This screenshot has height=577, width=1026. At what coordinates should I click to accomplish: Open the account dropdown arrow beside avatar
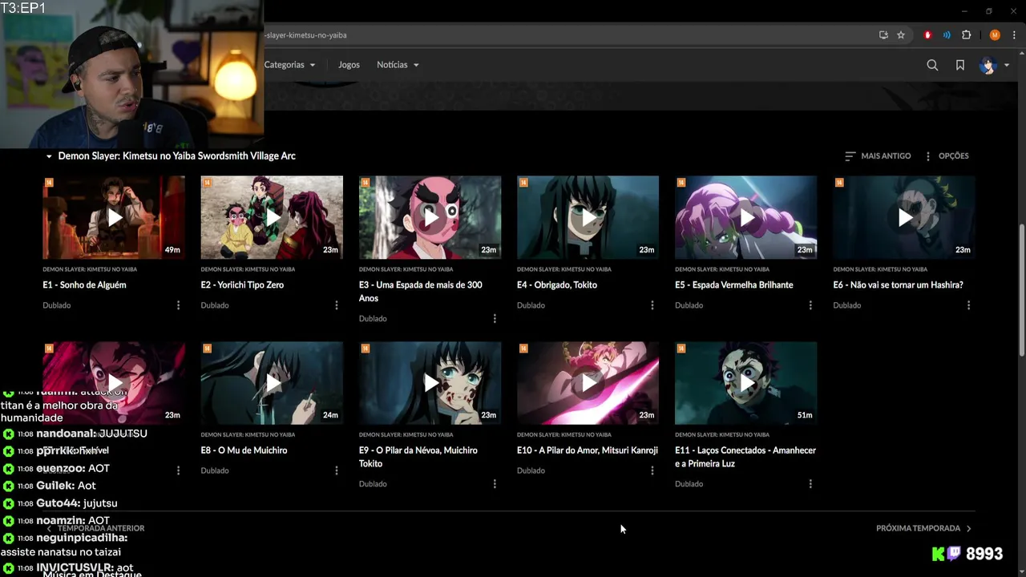coord(1007,66)
